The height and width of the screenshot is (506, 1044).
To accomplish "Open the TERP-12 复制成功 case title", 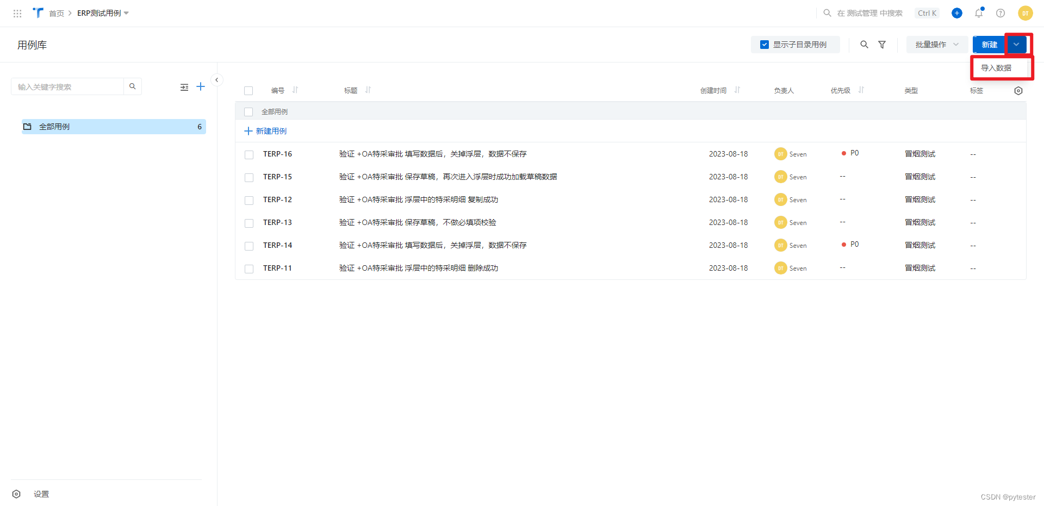I will click(x=419, y=199).
